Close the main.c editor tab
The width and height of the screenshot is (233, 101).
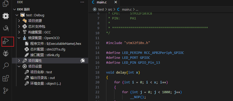click(x=116, y=2)
